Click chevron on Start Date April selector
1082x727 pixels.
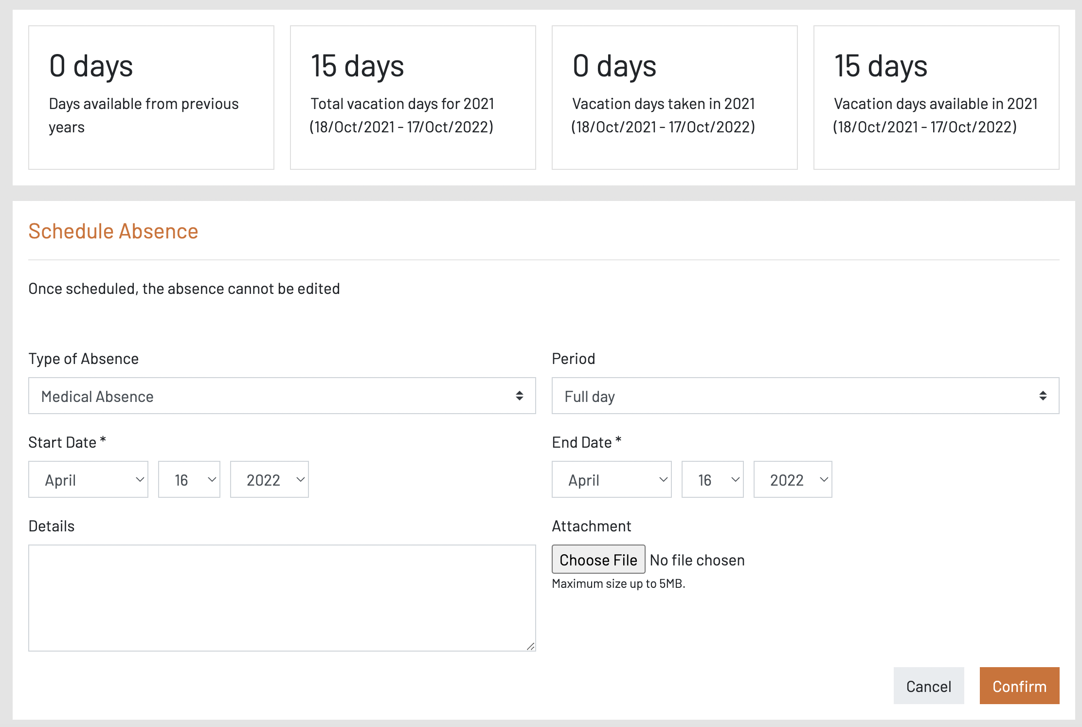coord(140,479)
